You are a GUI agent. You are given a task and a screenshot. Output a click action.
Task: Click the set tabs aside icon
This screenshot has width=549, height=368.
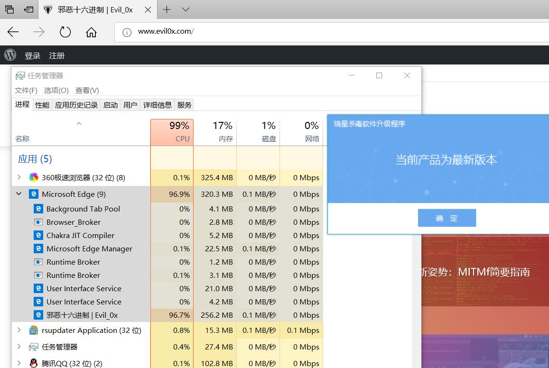point(28,9)
